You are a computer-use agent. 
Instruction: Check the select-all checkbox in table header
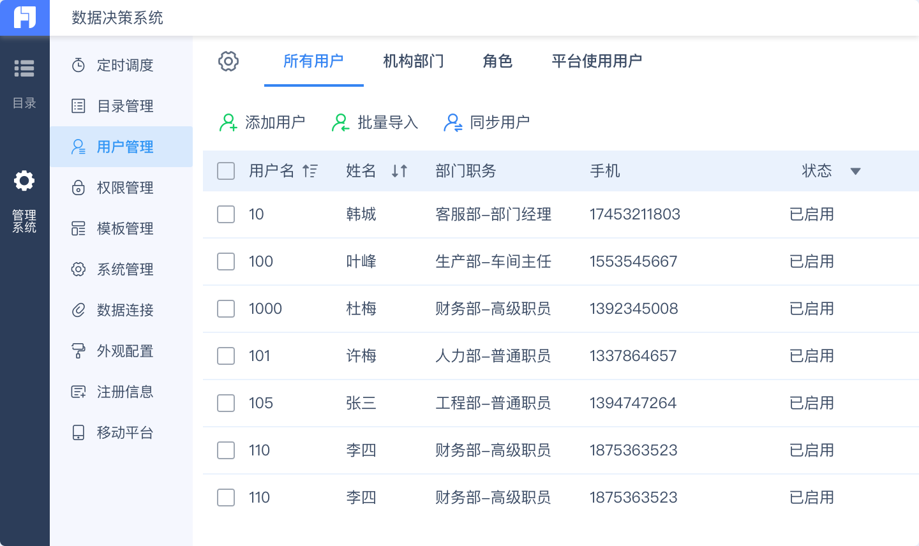(x=225, y=171)
